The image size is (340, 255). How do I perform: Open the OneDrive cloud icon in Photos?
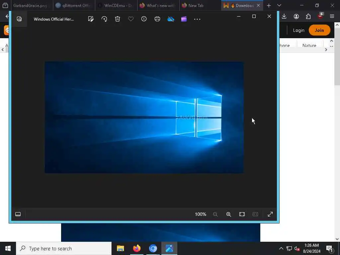point(171,19)
